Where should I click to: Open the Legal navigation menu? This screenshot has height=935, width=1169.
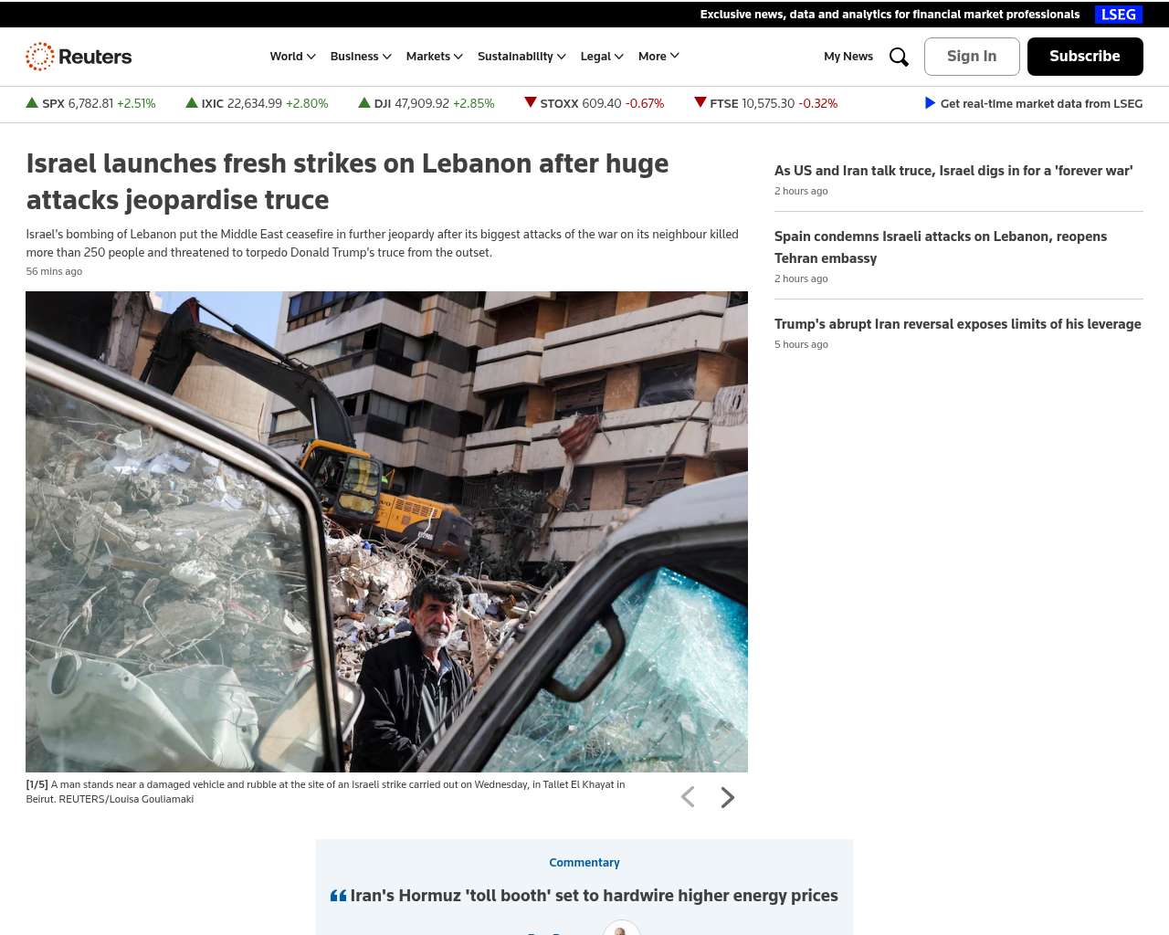[x=602, y=57]
